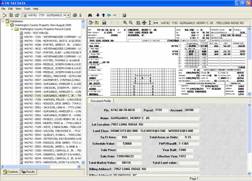Select W6742 - 5551 JACKSON, LINA H. record
252x181 pixels.
coord(53,107)
